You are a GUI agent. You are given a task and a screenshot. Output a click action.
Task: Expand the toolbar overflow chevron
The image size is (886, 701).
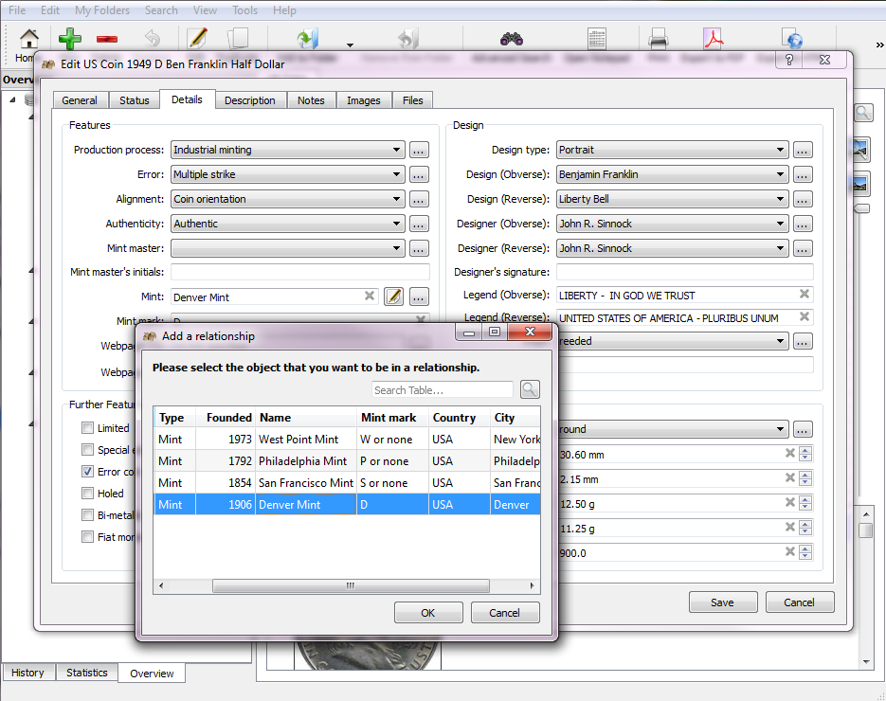879,45
